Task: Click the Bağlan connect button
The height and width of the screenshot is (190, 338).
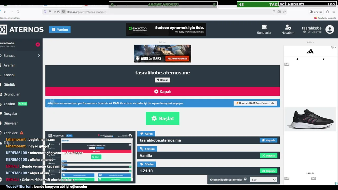Action: tap(162, 80)
